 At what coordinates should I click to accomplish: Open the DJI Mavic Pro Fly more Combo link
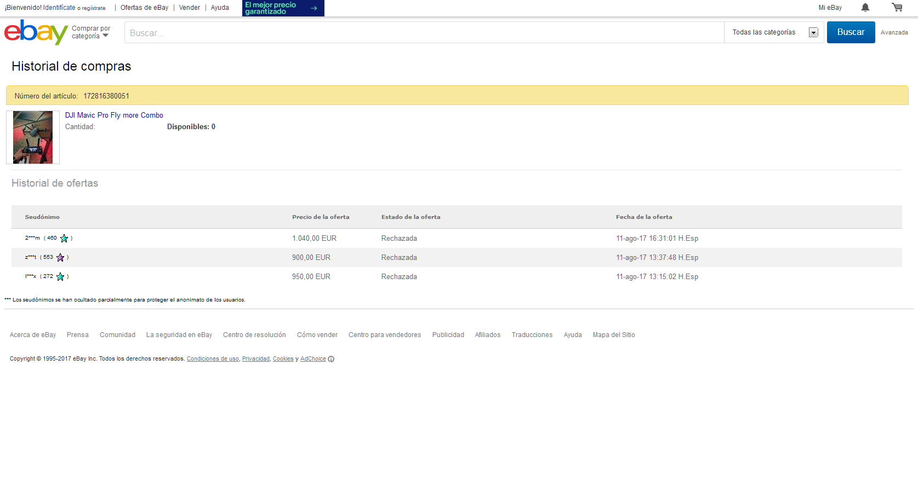(x=114, y=115)
